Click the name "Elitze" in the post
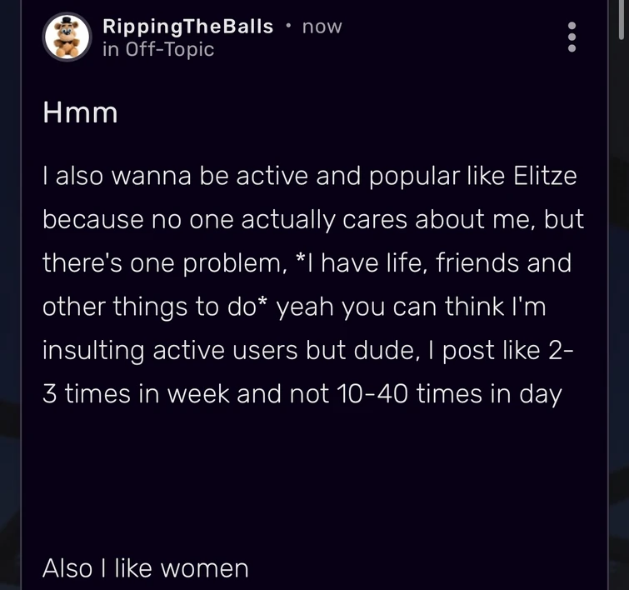Screen dimensions: 629x590 pos(545,176)
